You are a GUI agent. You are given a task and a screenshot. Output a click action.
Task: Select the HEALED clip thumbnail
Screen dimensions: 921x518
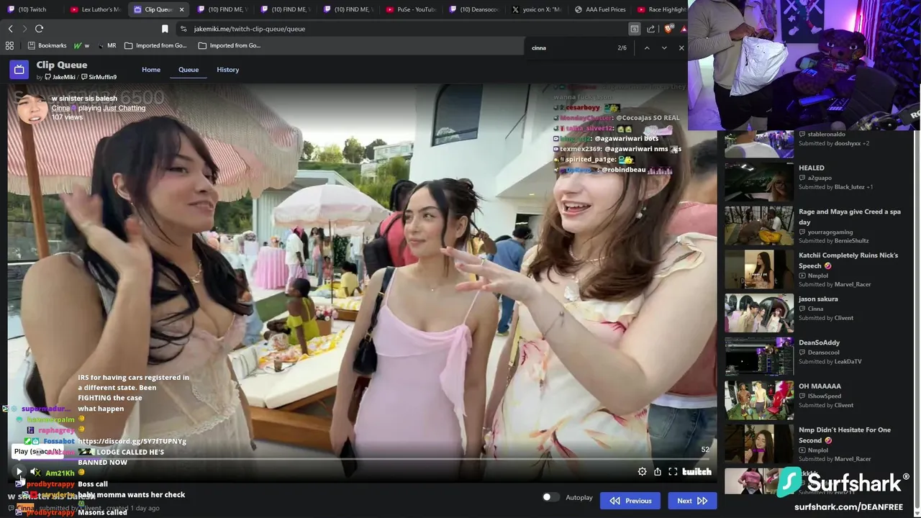coord(758,181)
